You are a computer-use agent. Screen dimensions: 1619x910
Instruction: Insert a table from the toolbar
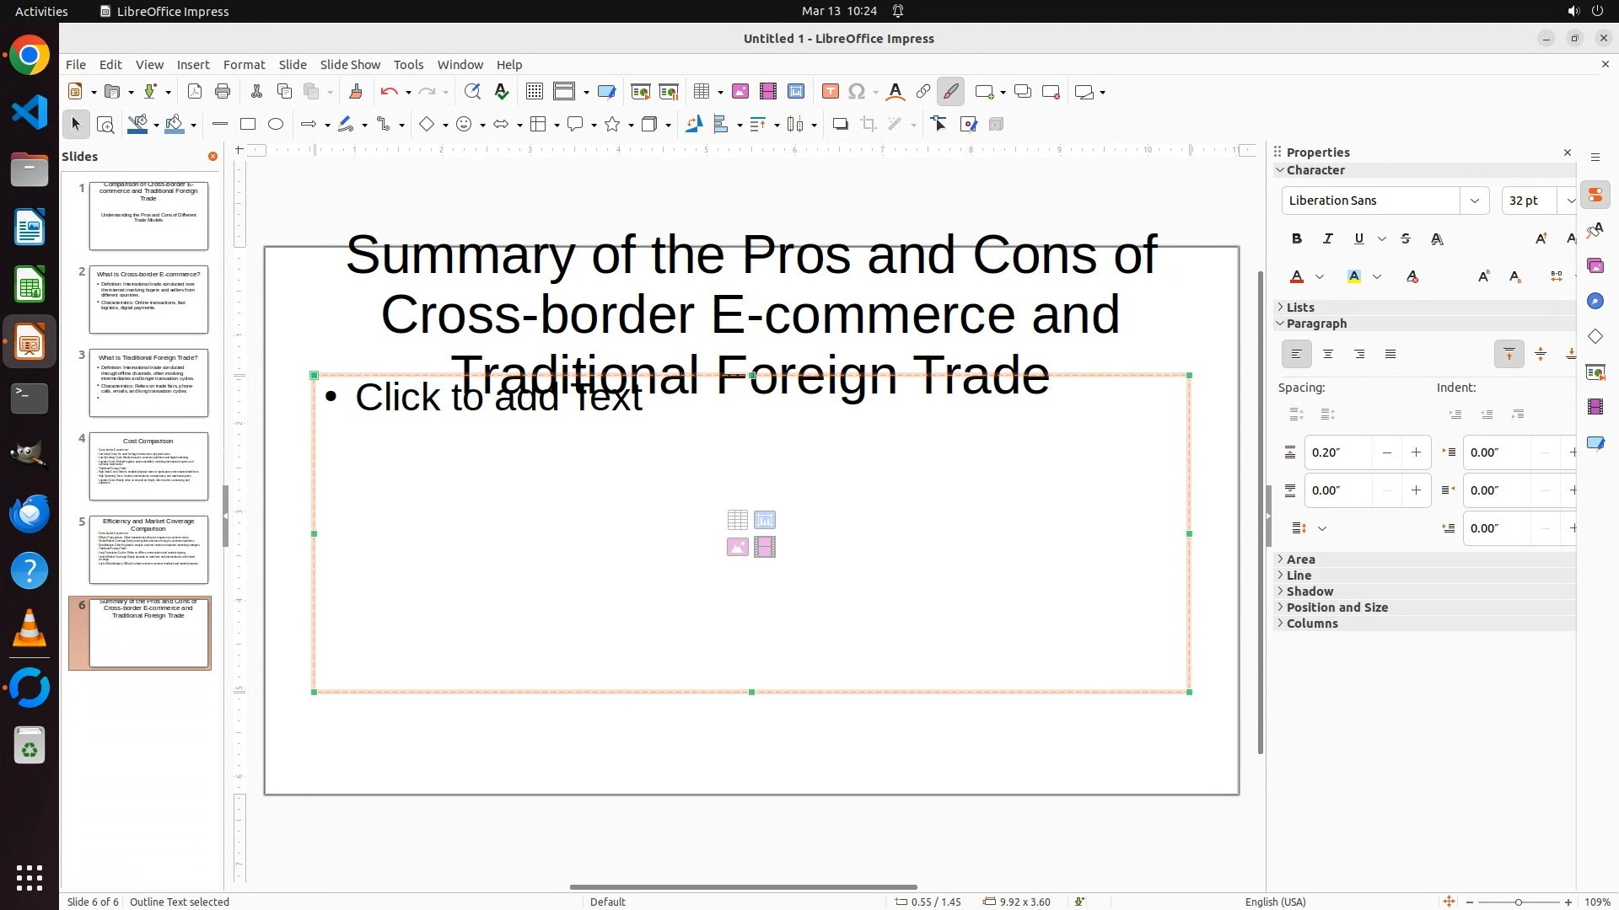pyautogui.click(x=702, y=92)
